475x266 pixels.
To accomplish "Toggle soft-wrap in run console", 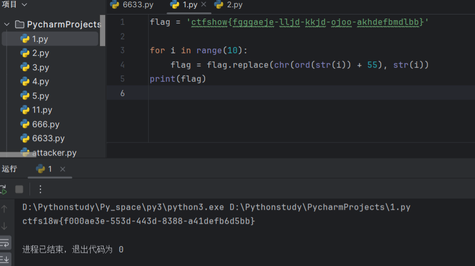I will click(x=5, y=243).
